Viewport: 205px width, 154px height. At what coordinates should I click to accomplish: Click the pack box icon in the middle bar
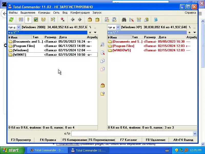point(102,85)
